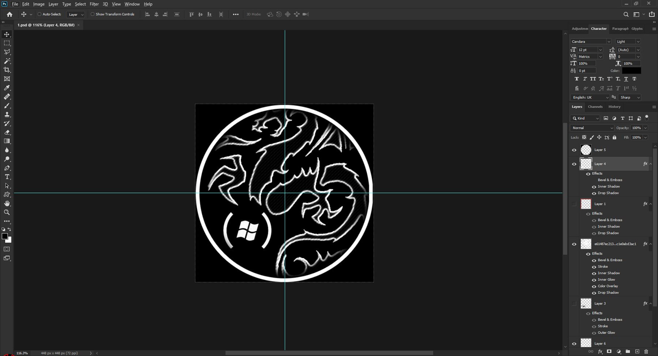Open the Window menu
This screenshot has height=356, width=658.
[x=132, y=4]
